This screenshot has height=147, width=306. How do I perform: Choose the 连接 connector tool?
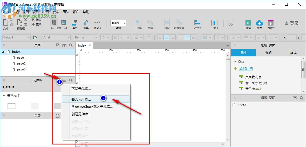pyautogui.click(x=75, y=24)
